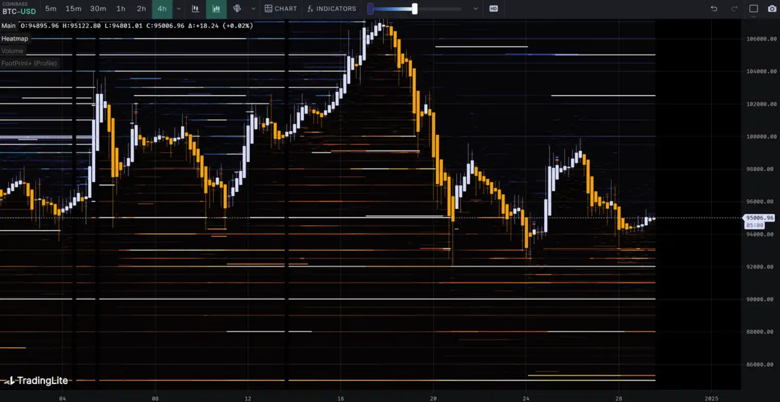Screen dimensions: 780x402
Task: Click the heatmap sensitivity slider handle
Action: click(414, 9)
